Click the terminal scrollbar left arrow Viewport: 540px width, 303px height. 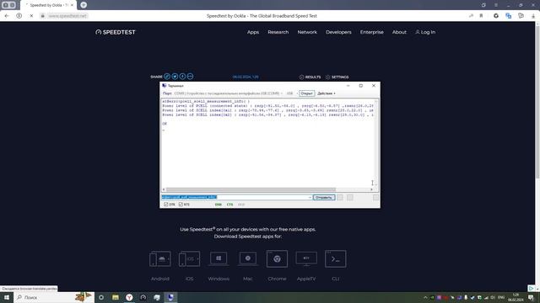point(164,189)
